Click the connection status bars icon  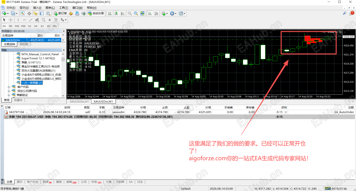(327, 189)
